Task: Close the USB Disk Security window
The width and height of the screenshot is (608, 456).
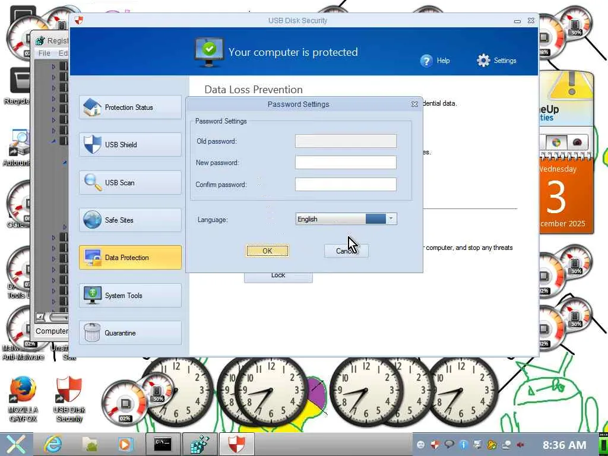Action: click(x=531, y=21)
